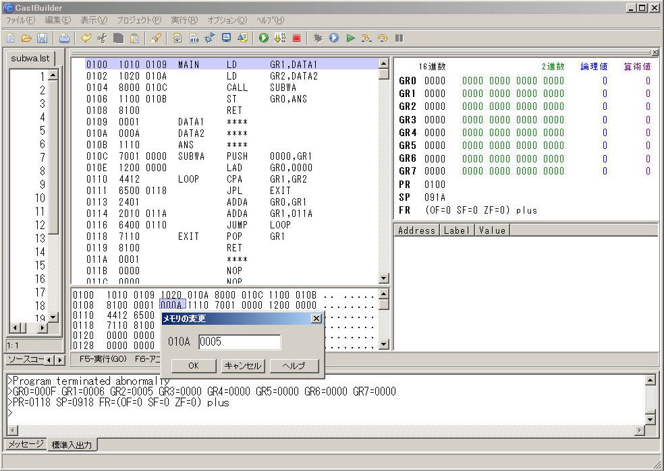Click the green play triangle debug icon
The image size is (664, 471).
coord(350,38)
